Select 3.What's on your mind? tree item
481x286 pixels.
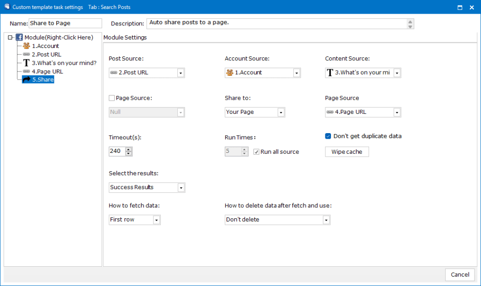(x=64, y=63)
